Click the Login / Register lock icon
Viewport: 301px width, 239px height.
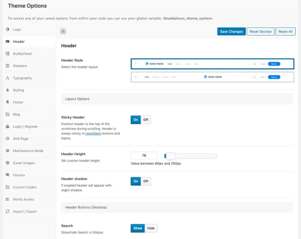coord(8,126)
